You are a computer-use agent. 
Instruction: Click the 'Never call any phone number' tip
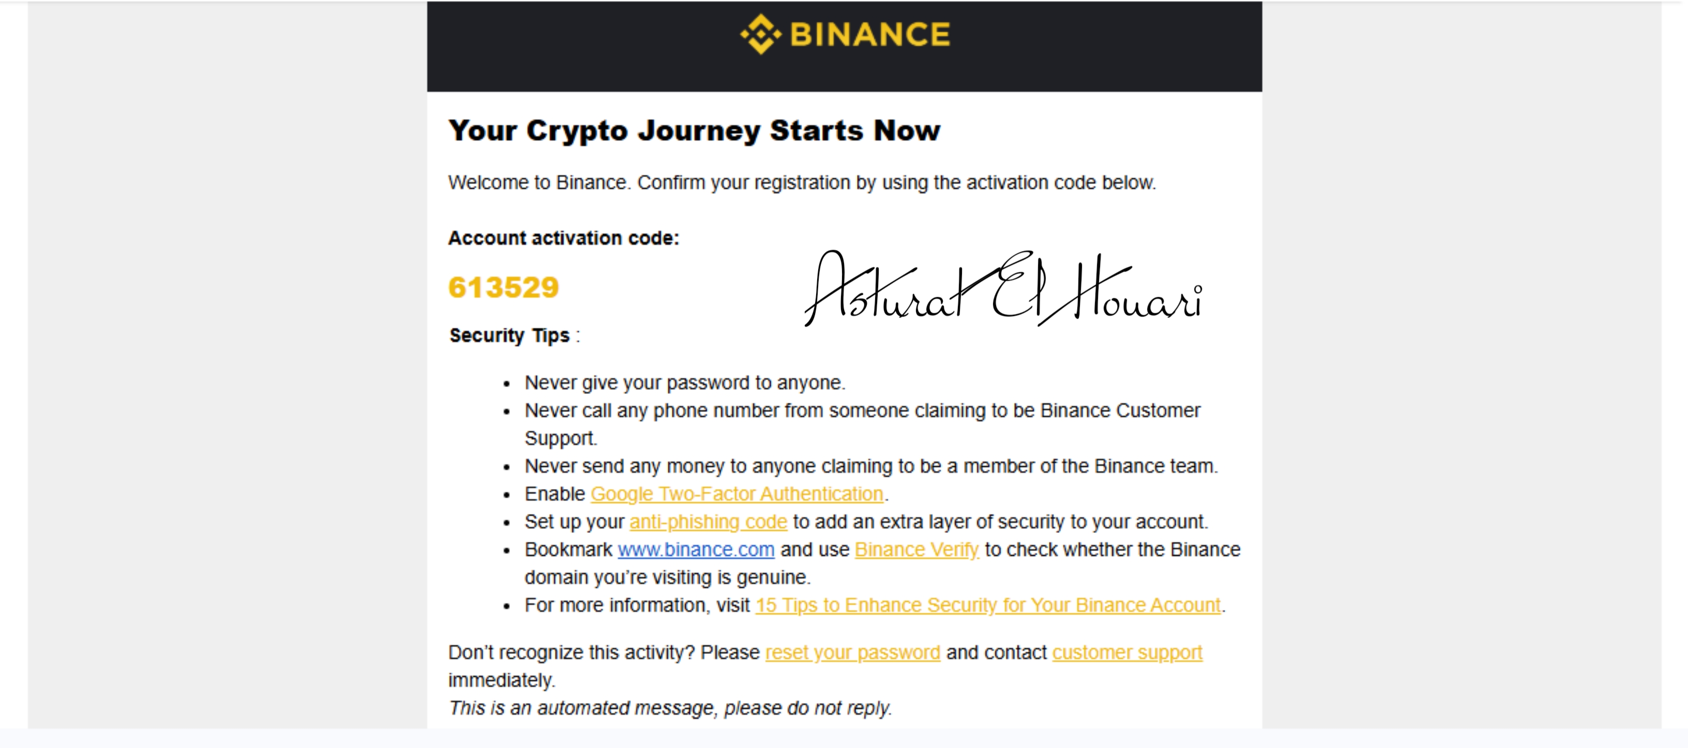pyautogui.click(x=862, y=424)
